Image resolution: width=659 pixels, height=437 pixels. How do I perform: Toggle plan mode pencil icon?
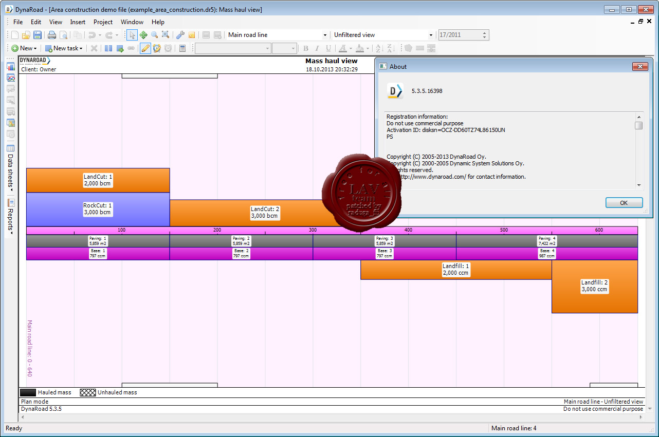(x=145, y=48)
